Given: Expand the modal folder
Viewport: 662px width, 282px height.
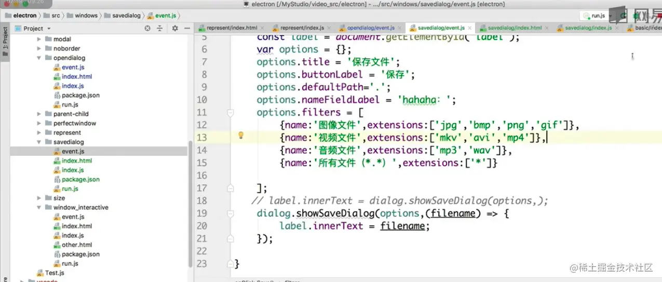Looking at the screenshot, I should pos(39,39).
